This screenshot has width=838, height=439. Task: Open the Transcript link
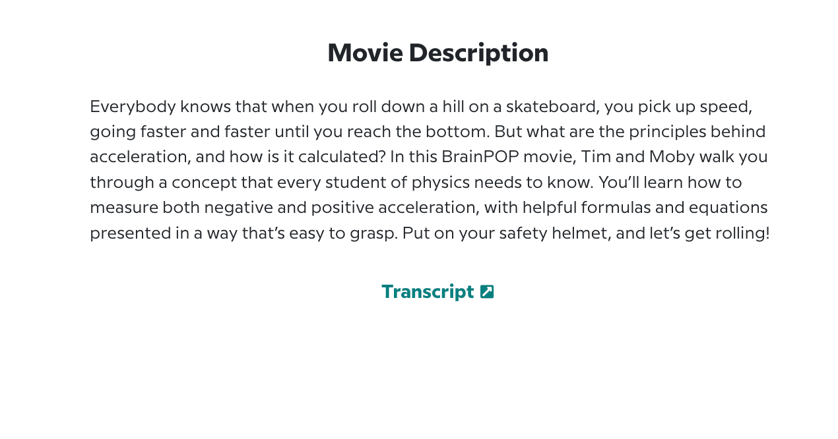(x=428, y=291)
